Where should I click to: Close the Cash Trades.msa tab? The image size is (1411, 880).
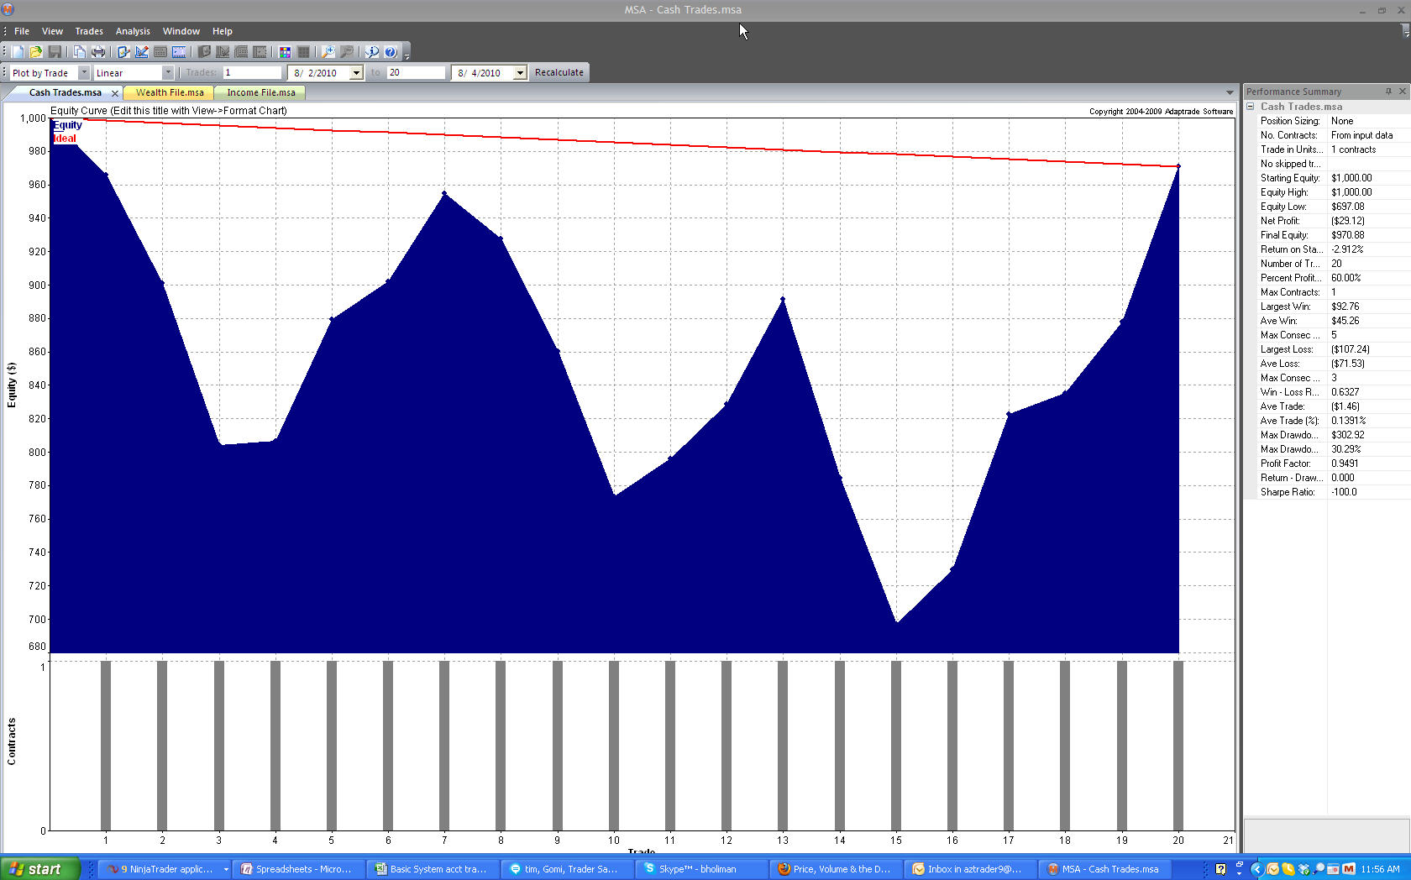click(115, 93)
